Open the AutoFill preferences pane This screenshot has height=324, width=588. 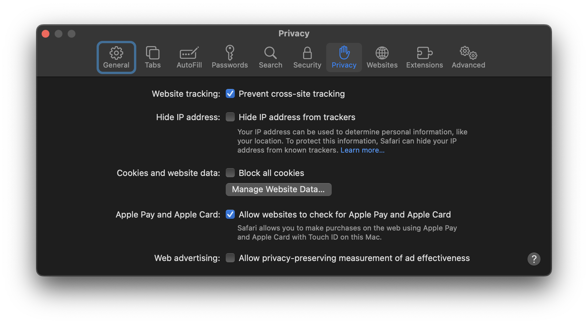pyautogui.click(x=189, y=57)
